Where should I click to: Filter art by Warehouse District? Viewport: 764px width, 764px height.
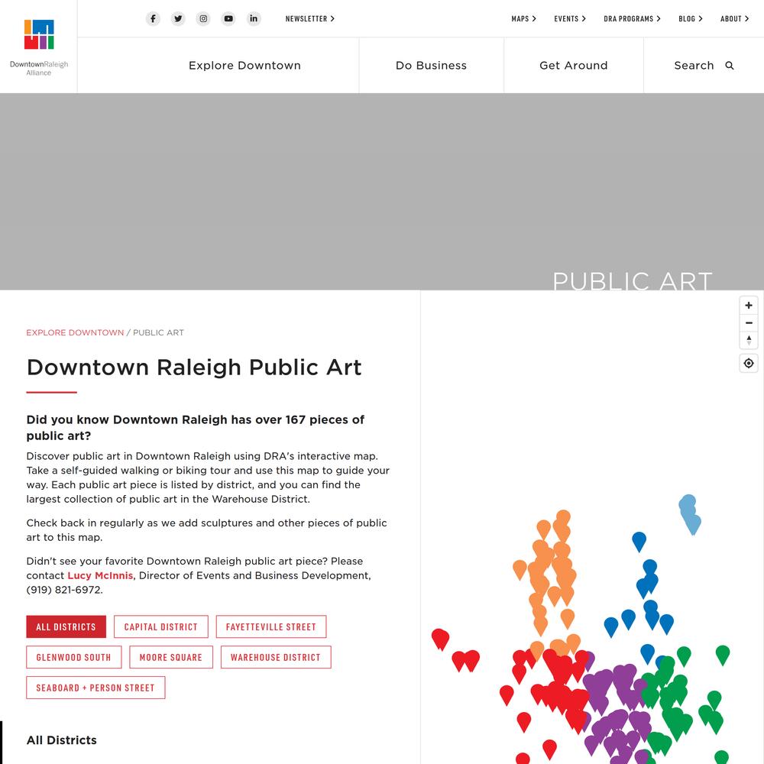[275, 657]
